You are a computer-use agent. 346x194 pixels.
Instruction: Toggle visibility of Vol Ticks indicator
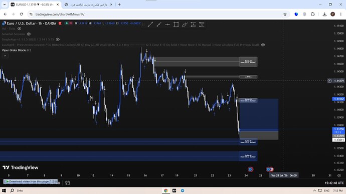point(20,28)
